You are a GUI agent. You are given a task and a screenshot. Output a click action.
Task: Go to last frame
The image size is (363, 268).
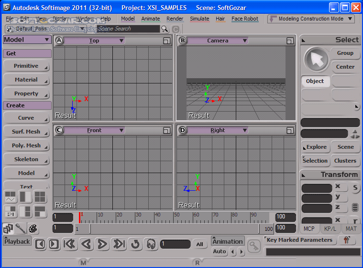tap(119, 244)
